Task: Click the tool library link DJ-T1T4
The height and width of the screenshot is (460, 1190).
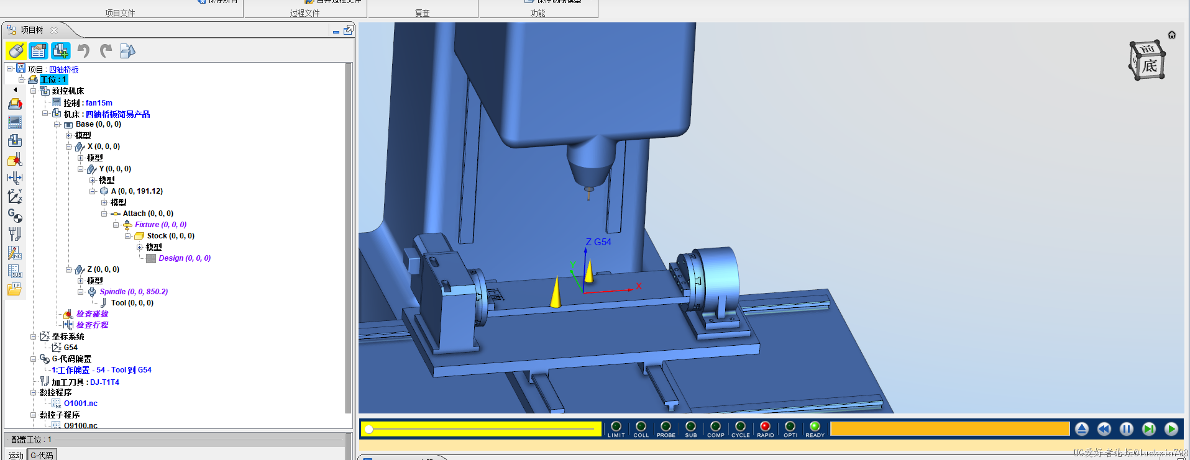Action: coord(104,382)
